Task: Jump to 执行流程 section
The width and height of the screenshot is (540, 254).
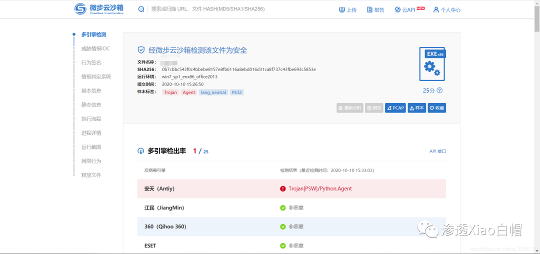Action: [x=91, y=118]
